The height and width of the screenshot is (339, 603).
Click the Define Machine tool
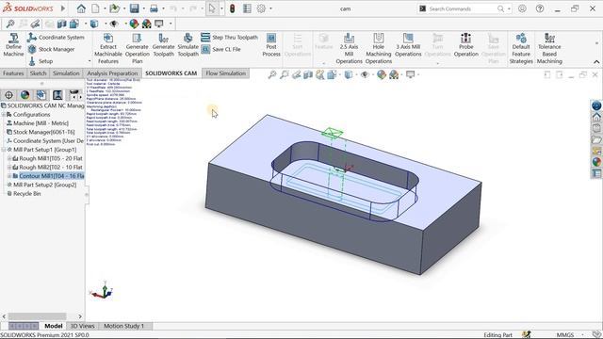click(x=13, y=45)
